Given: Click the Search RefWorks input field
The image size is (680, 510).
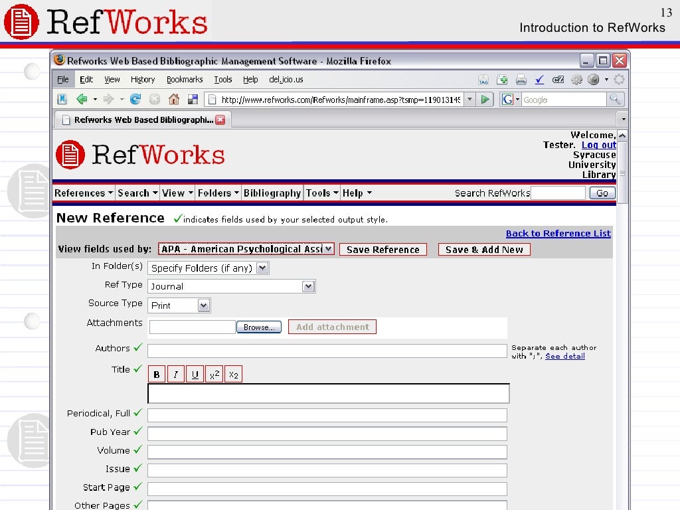Looking at the screenshot, I should click(558, 193).
